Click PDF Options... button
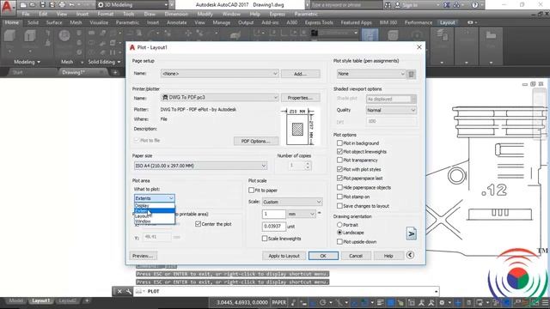550x309 pixels. pyautogui.click(x=256, y=141)
